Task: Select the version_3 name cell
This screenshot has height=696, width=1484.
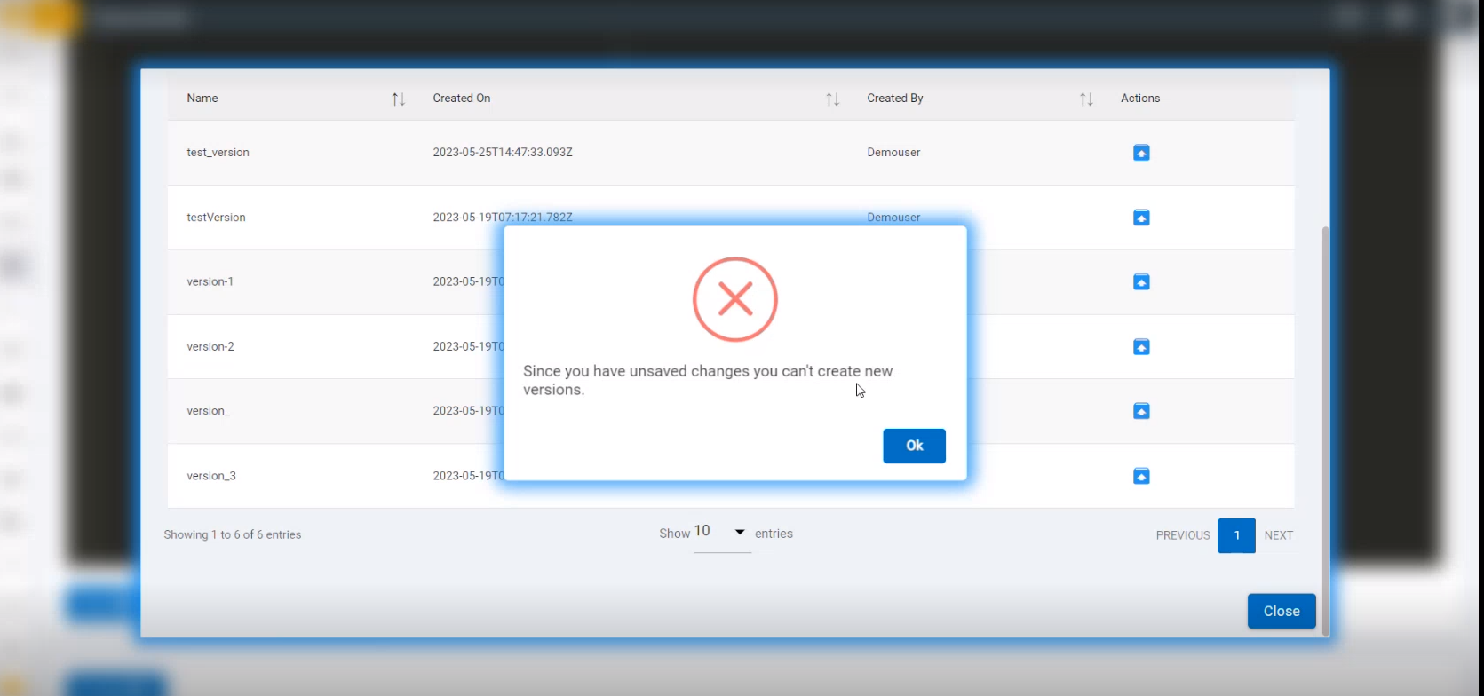Action: point(211,476)
